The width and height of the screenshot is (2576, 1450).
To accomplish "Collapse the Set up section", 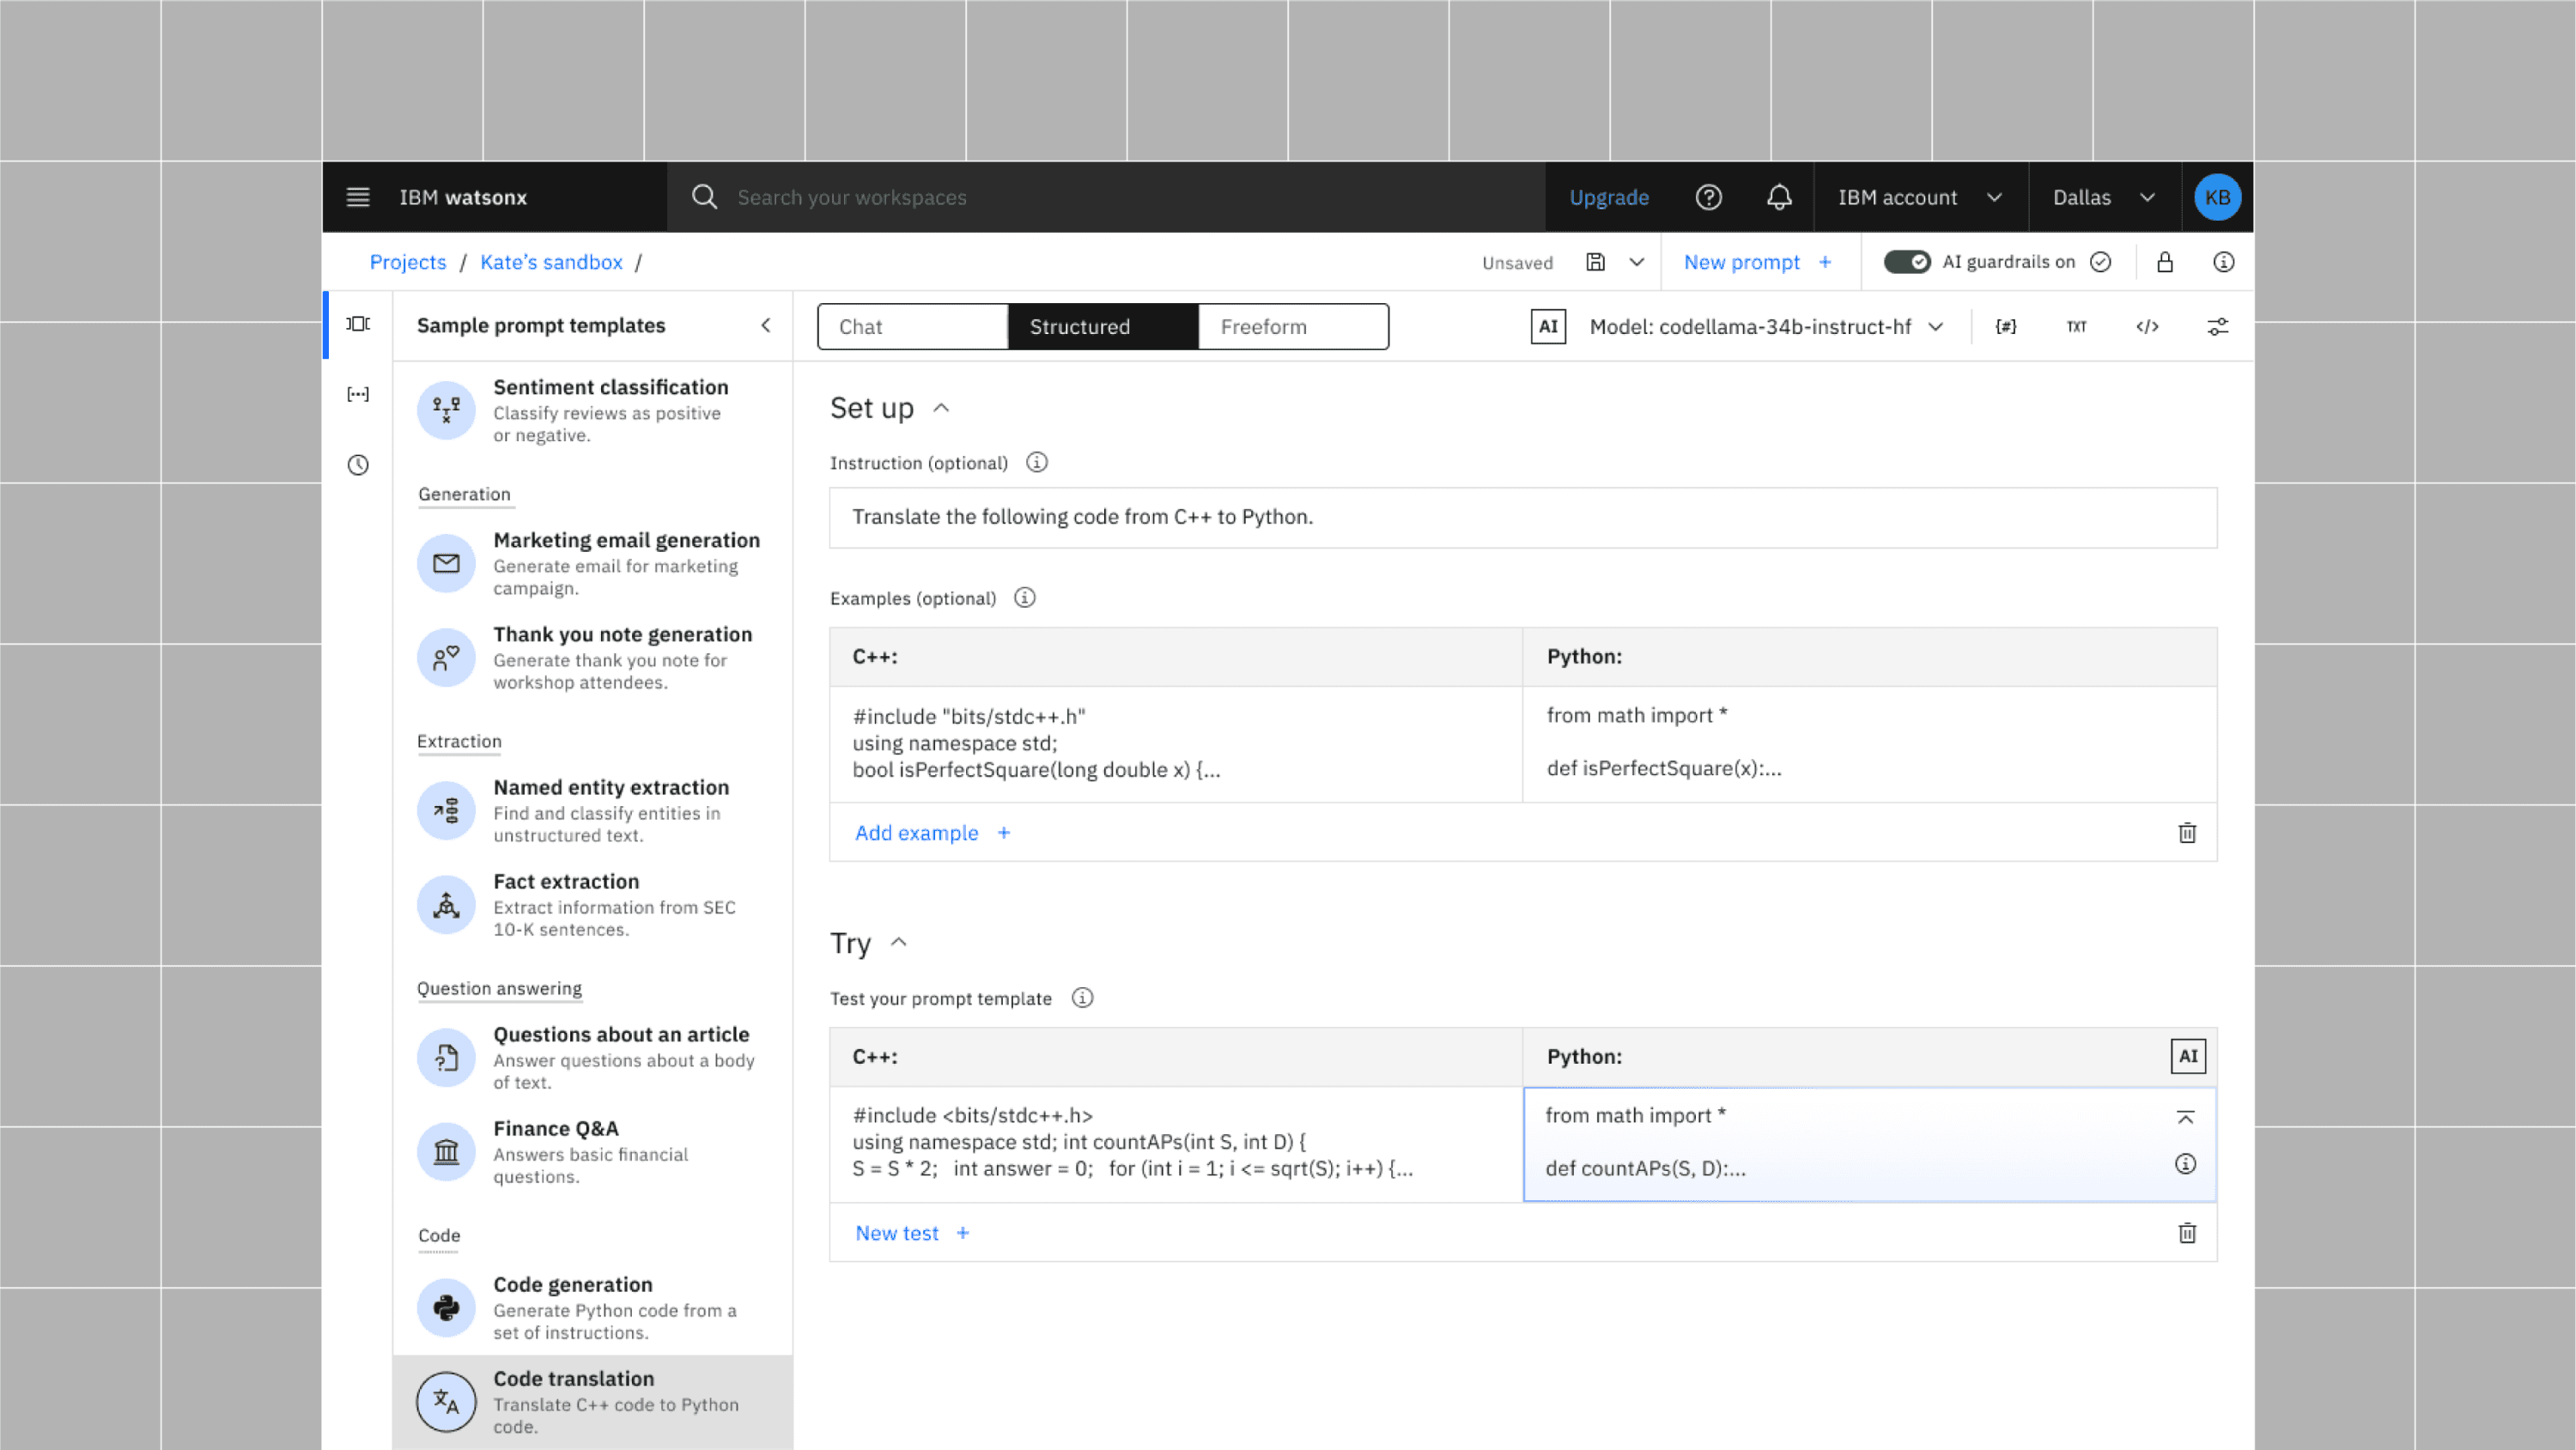I will [x=941, y=408].
